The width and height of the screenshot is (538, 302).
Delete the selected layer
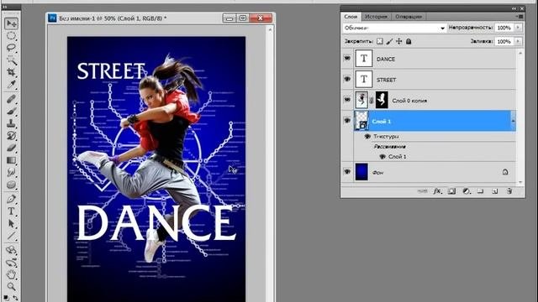509,191
